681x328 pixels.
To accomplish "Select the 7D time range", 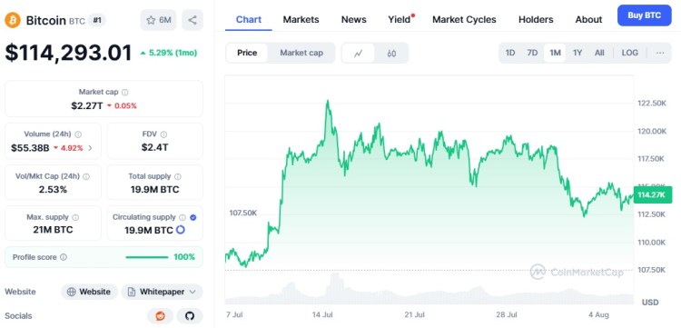I will (532, 53).
